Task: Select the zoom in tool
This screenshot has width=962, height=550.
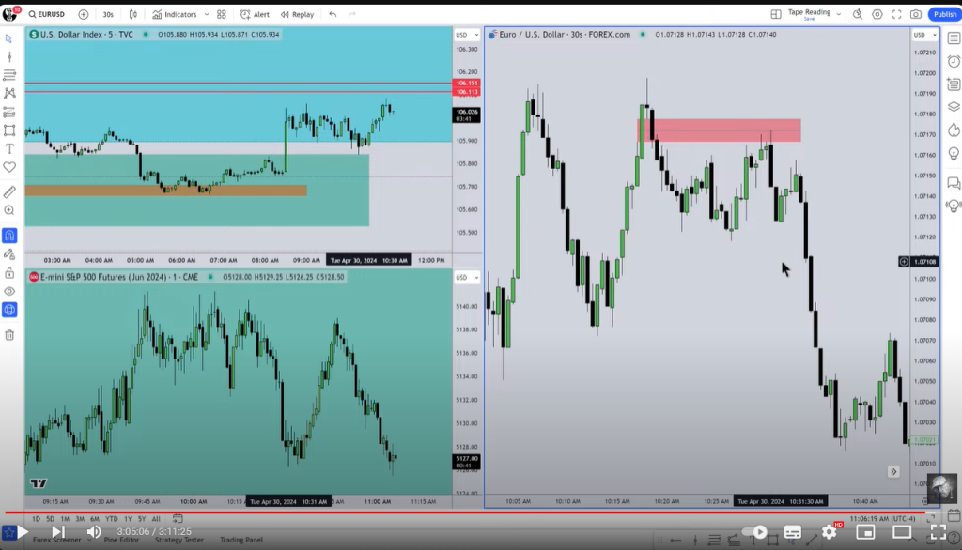Action: coord(9,211)
